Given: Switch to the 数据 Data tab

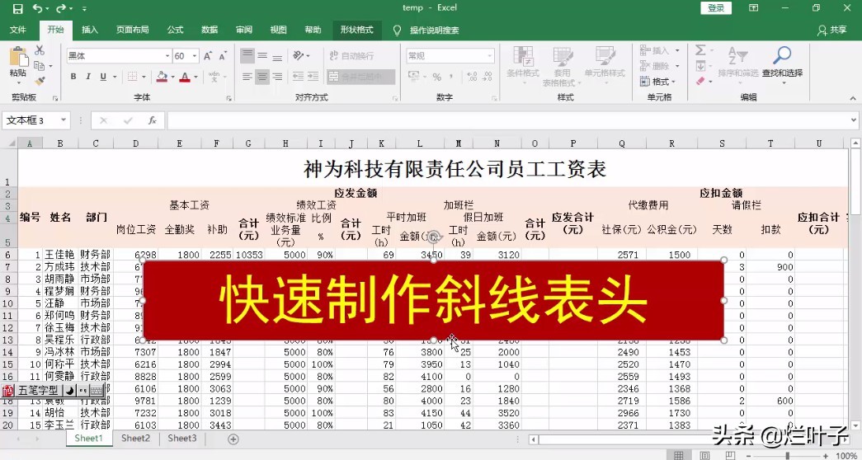Looking at the screenshot, I should click(x=210, y=30).
